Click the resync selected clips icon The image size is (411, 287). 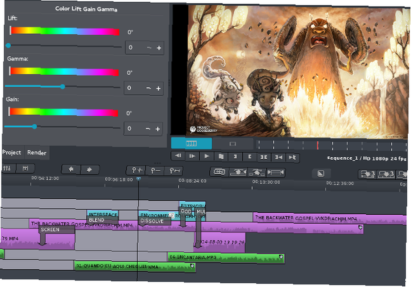pos(275,172)
